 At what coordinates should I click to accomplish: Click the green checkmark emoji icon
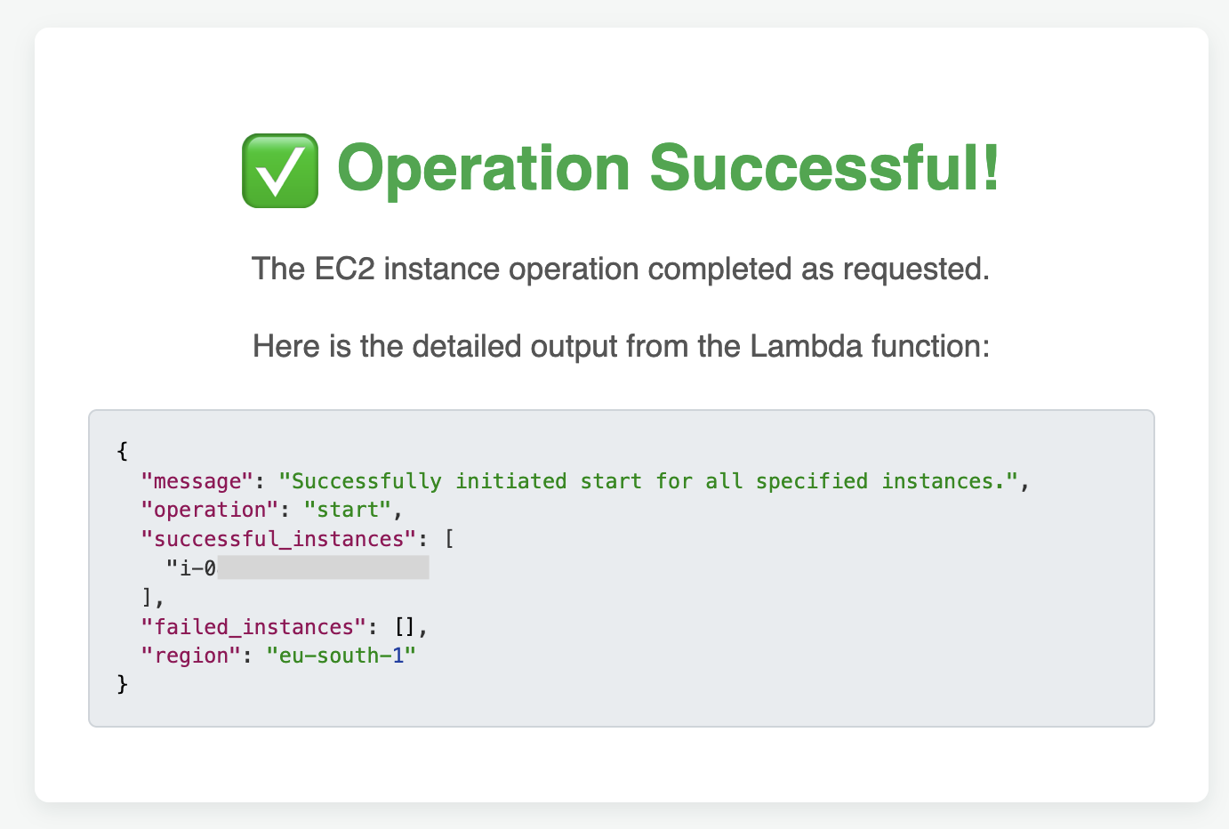tap(279, 171)
